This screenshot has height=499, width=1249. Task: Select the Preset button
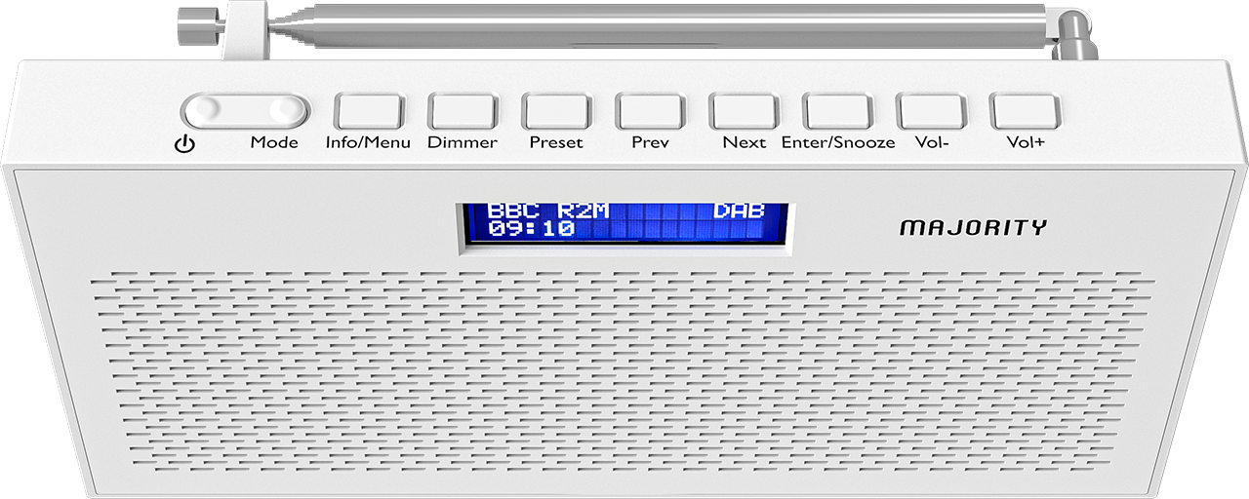pyautogui.click(x=556, y=111)
